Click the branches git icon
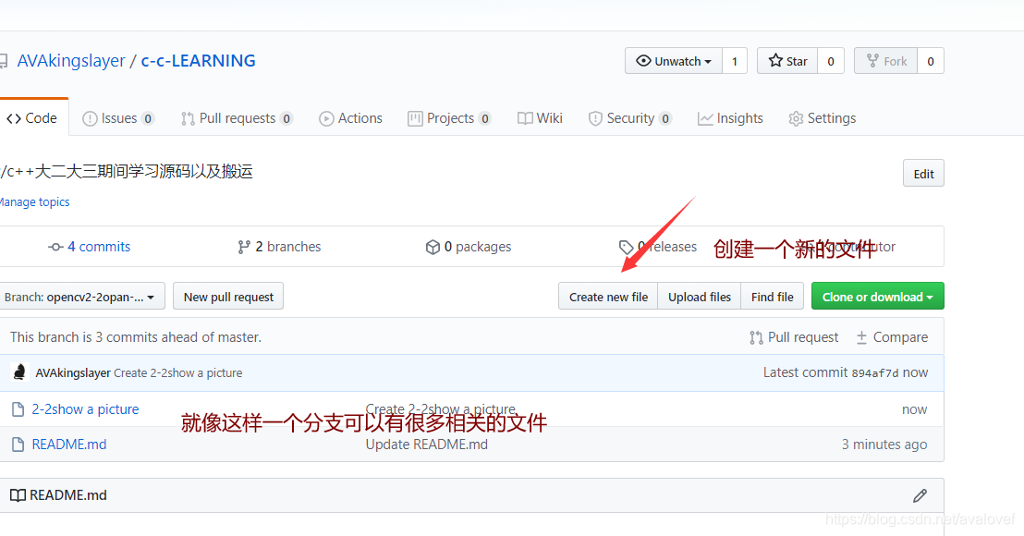This screenshot has height=536, width=1024. point(244,247)
